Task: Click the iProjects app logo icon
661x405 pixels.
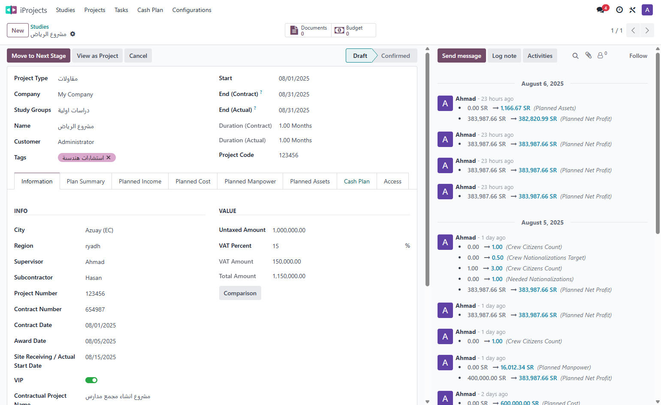Action: [x=11, y=10]
